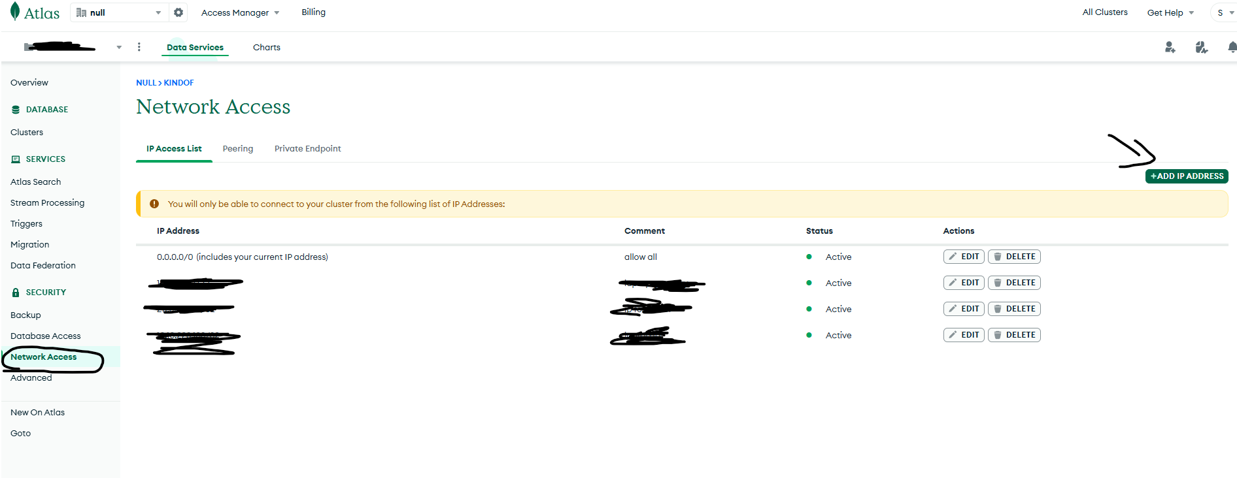Viewport: 1237px width, 478px height.
Task: Open organization settings gear icon
Action: click(178, 12)
